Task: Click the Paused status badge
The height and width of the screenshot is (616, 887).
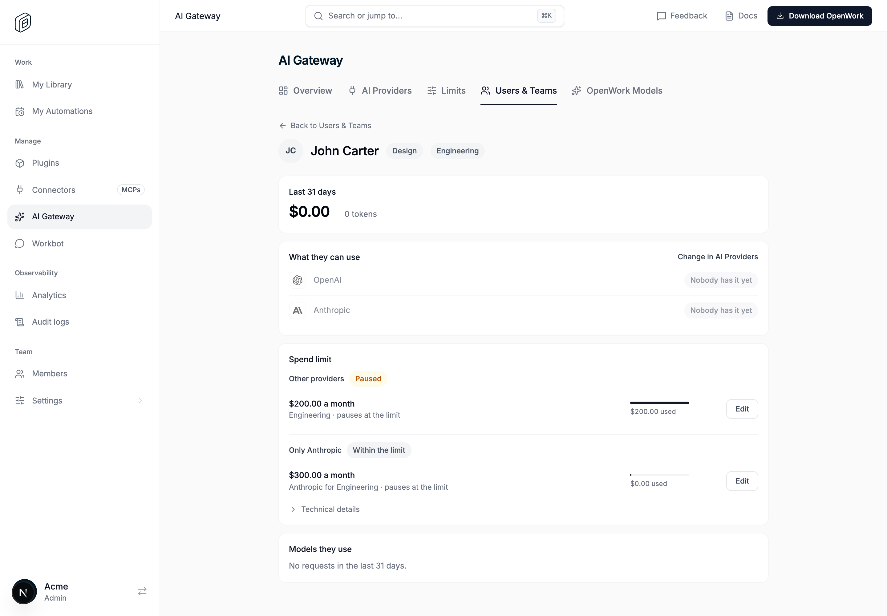Action: pos(368,379)
